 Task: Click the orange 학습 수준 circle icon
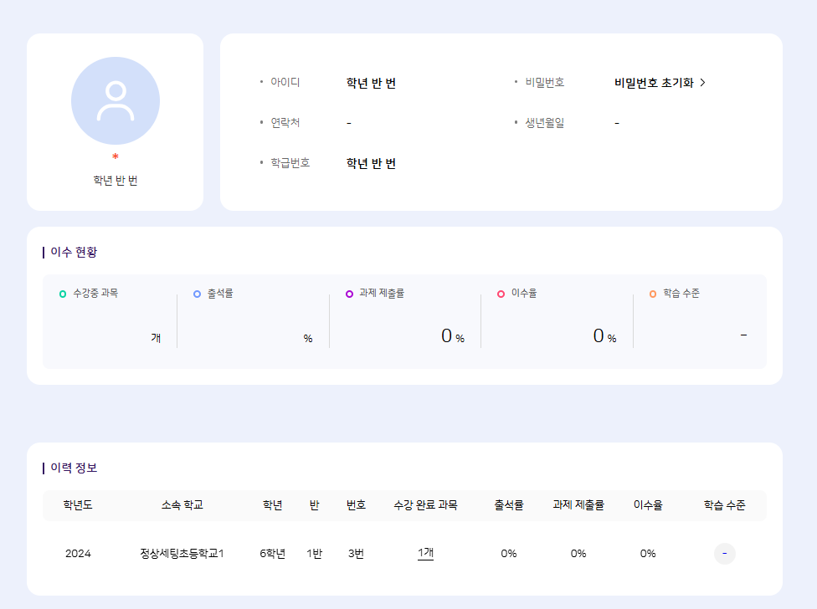pyautogui.click(x=653, y=294)
